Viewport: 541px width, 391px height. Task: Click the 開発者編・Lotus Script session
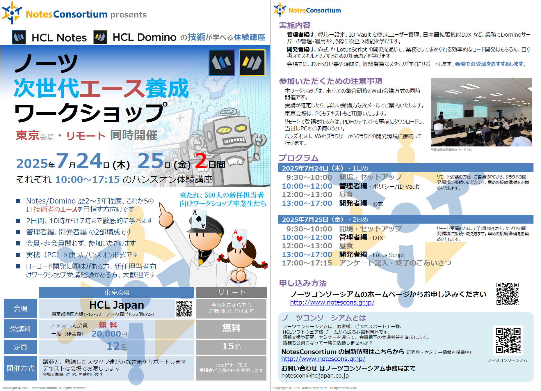pos(372,255)
